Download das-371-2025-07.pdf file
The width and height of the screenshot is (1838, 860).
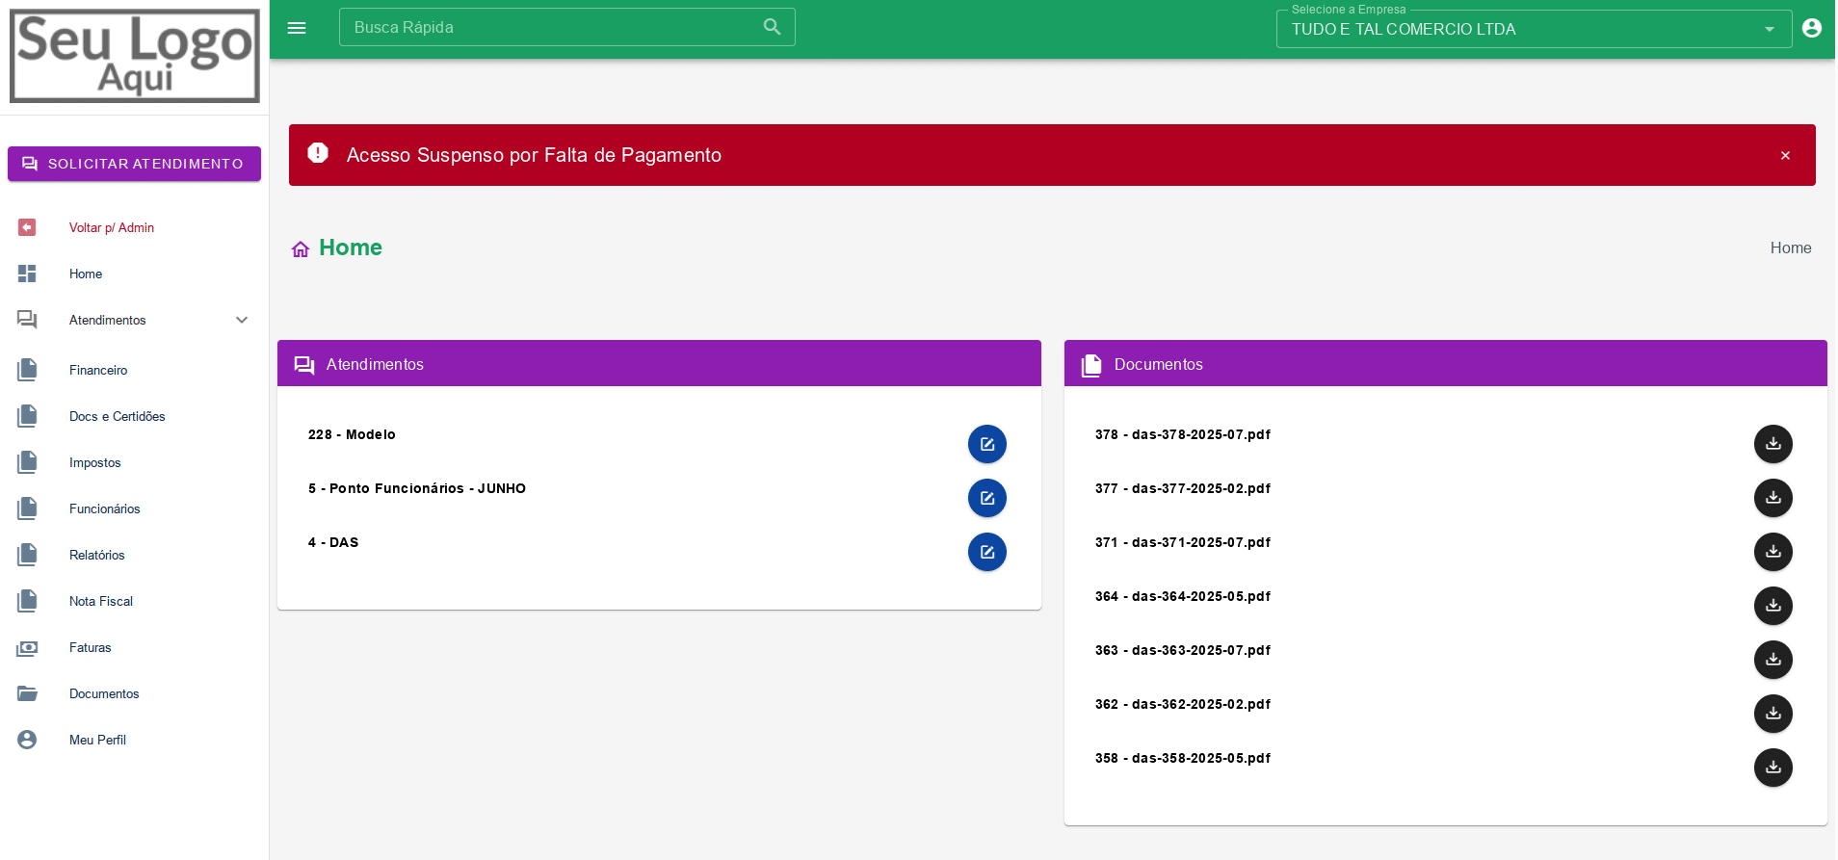point(1772,552)
